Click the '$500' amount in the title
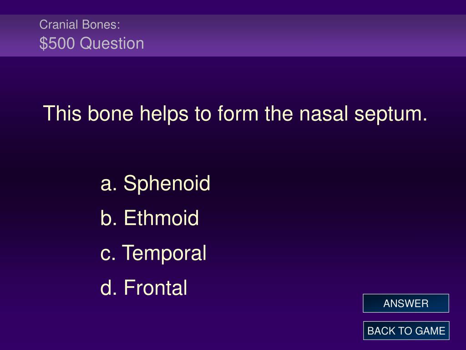 point(57,43)
